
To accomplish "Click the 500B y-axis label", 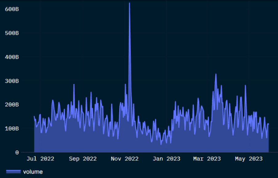I will (12, 33).
